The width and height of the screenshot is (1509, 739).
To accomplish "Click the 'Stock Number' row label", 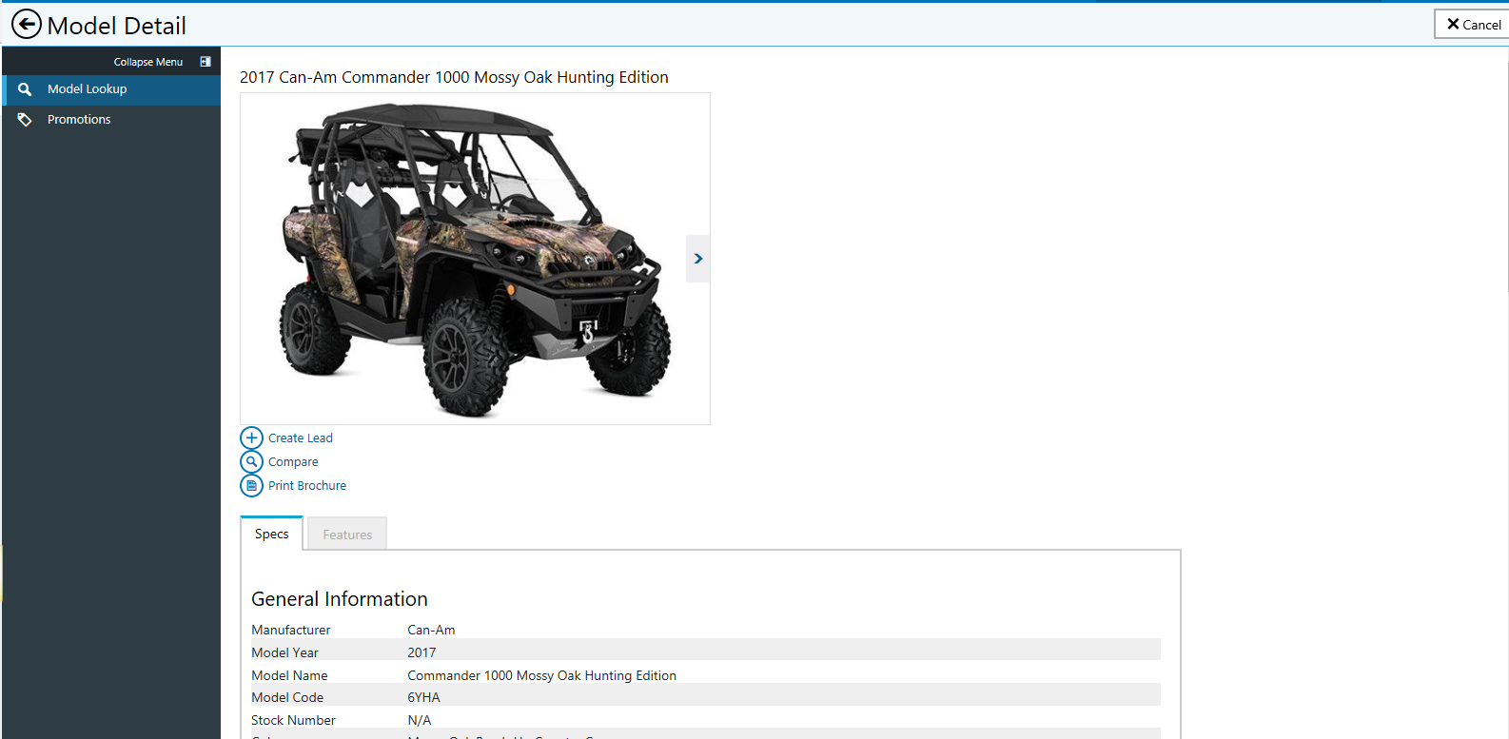I will tap(293, 720).
